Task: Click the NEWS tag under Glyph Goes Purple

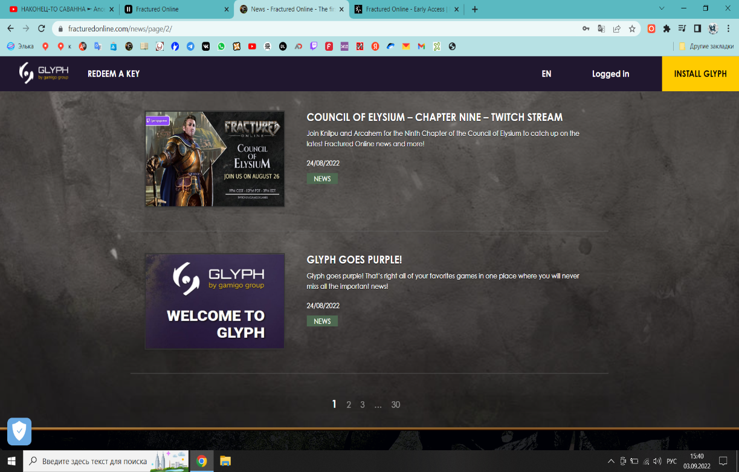Action: pyautogui.click(x=322, y=322)
